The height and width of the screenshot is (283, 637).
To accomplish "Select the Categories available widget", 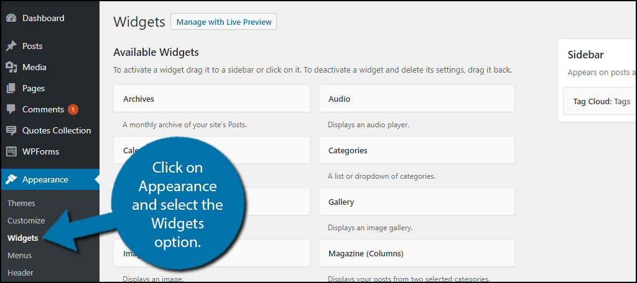I will pos(416,150).
